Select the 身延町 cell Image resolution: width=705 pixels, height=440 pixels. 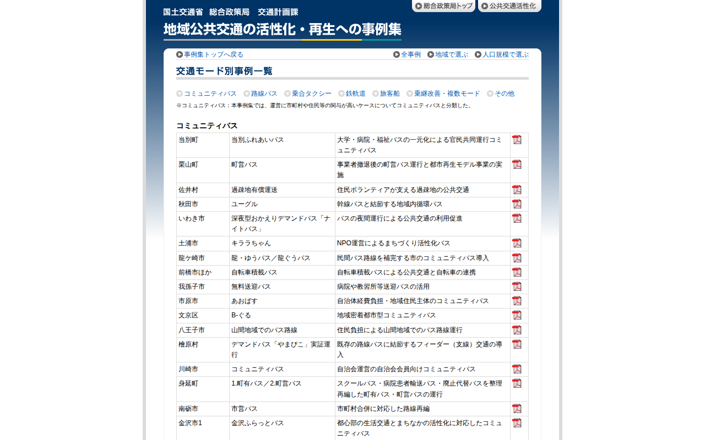(203, 389)
